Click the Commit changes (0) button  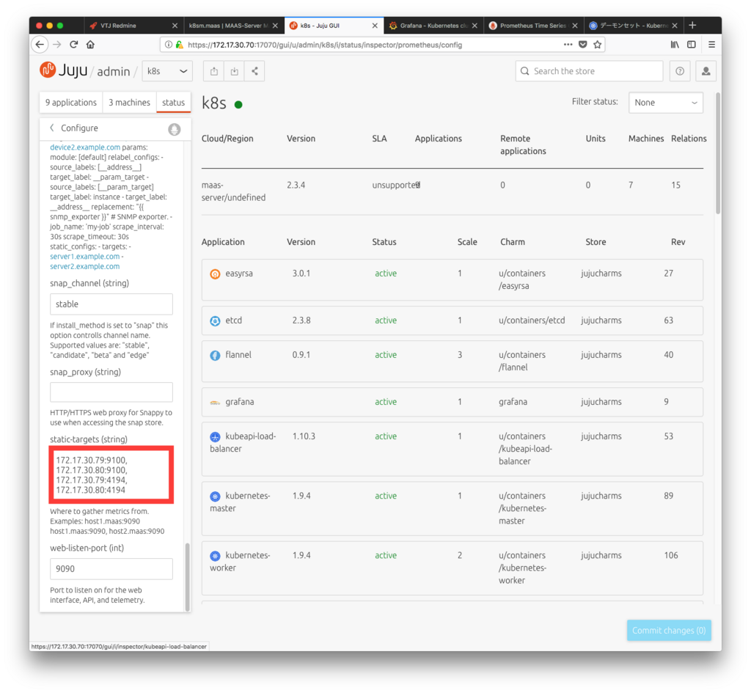pos(669,630)
